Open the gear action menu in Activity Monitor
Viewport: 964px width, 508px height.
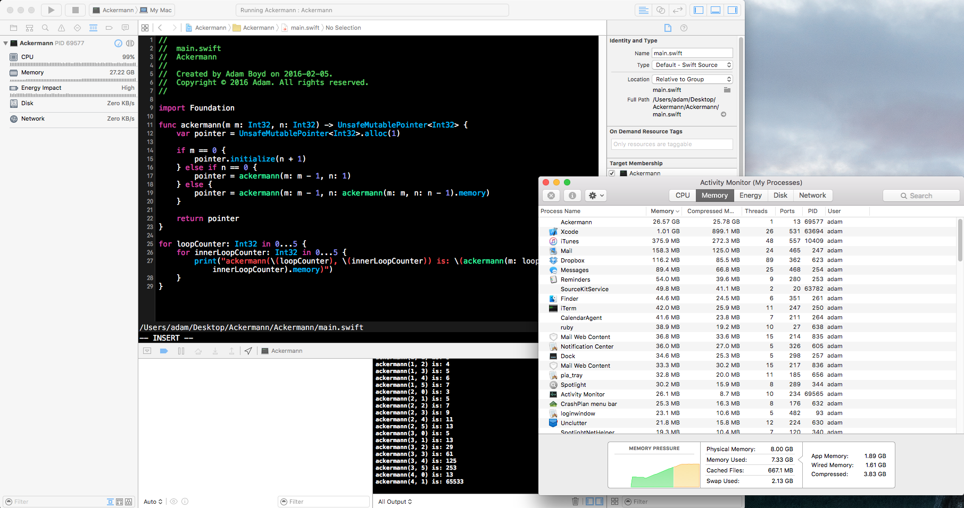coord(596,196)
